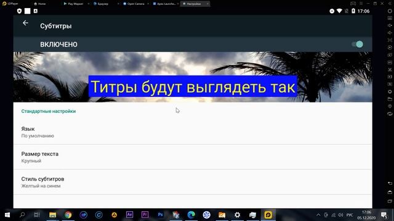Select the Настройки tab
Viewport: 394px width, 221px height.
[x=193, y=4]
